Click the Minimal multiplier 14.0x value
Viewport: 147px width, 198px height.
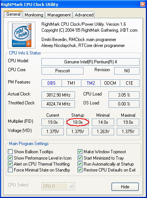pos(103,122)
